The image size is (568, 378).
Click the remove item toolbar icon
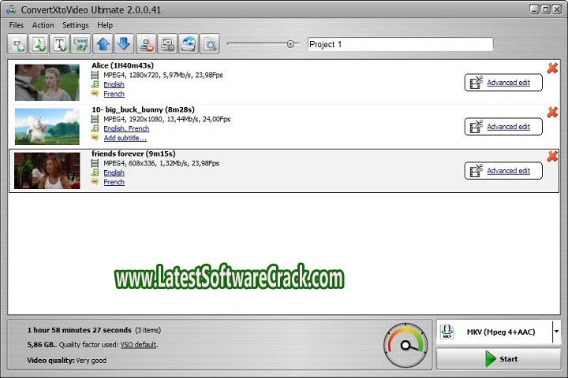click(x=146, y=44)
